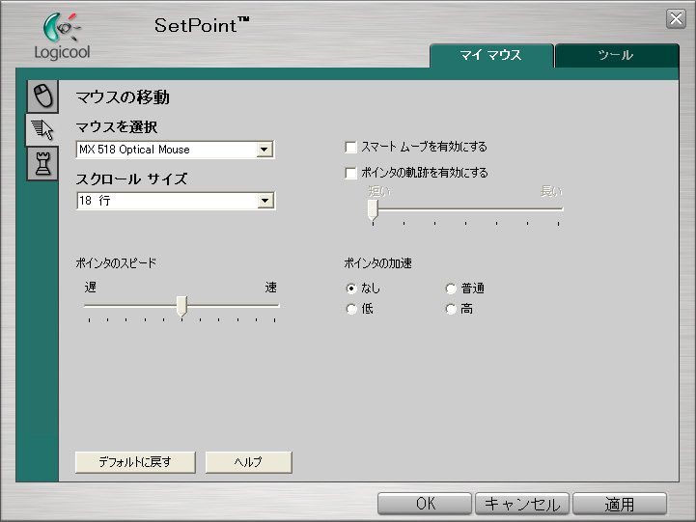Select 普通 pointer acceleration
Screen dimensions: 696x522
451,288
